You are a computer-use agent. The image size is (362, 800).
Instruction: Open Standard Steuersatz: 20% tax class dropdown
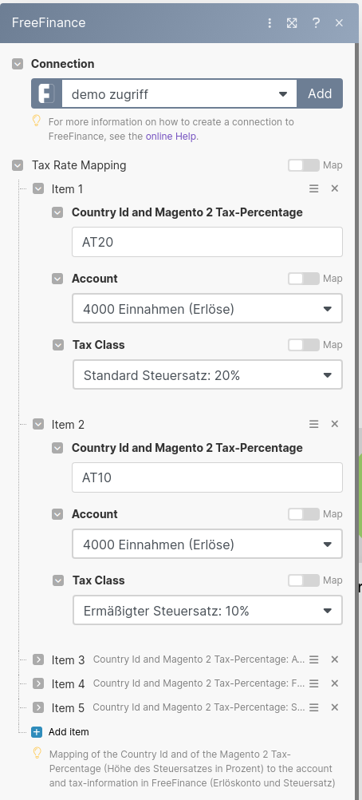click(207, 375)
